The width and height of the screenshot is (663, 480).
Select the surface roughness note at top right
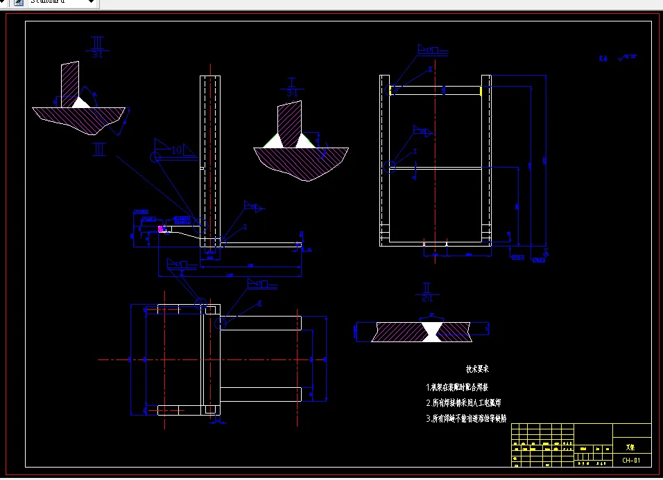[x=618, y=58]
